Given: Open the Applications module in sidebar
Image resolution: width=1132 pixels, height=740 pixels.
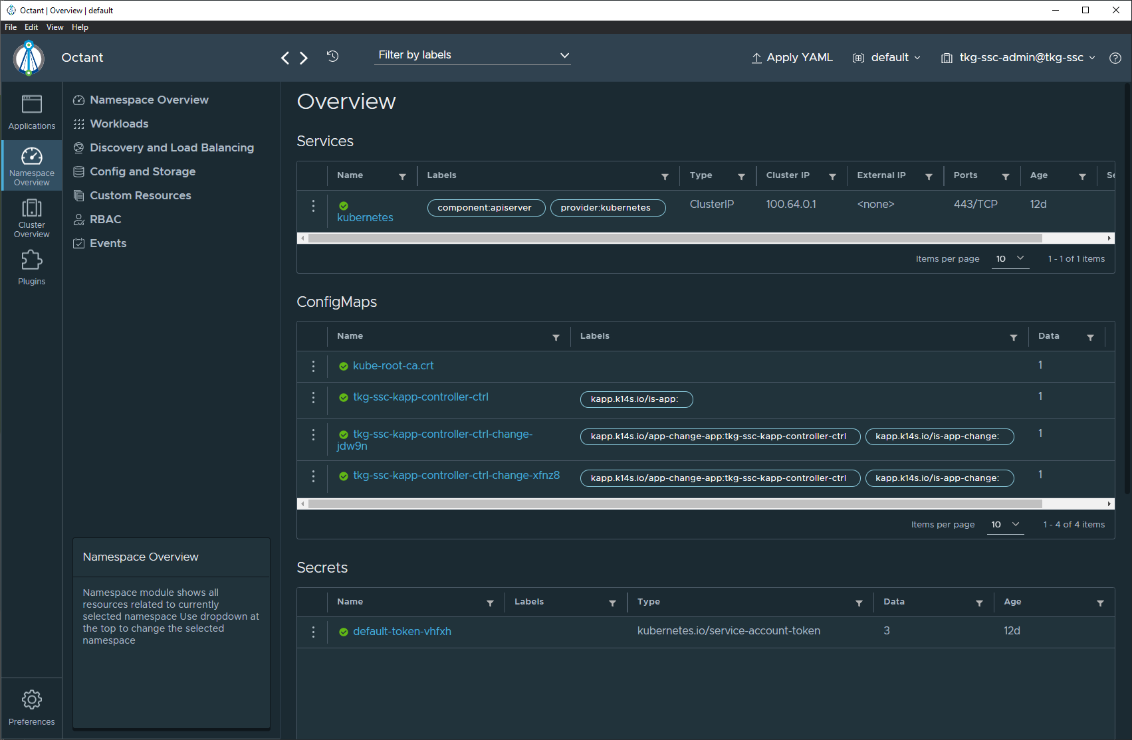Looking at the screenshot, I should (x=31, y=112).
